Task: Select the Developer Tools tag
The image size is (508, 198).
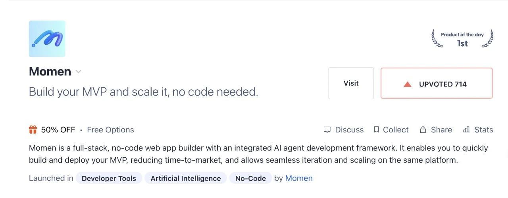Action: pos(109,178)
